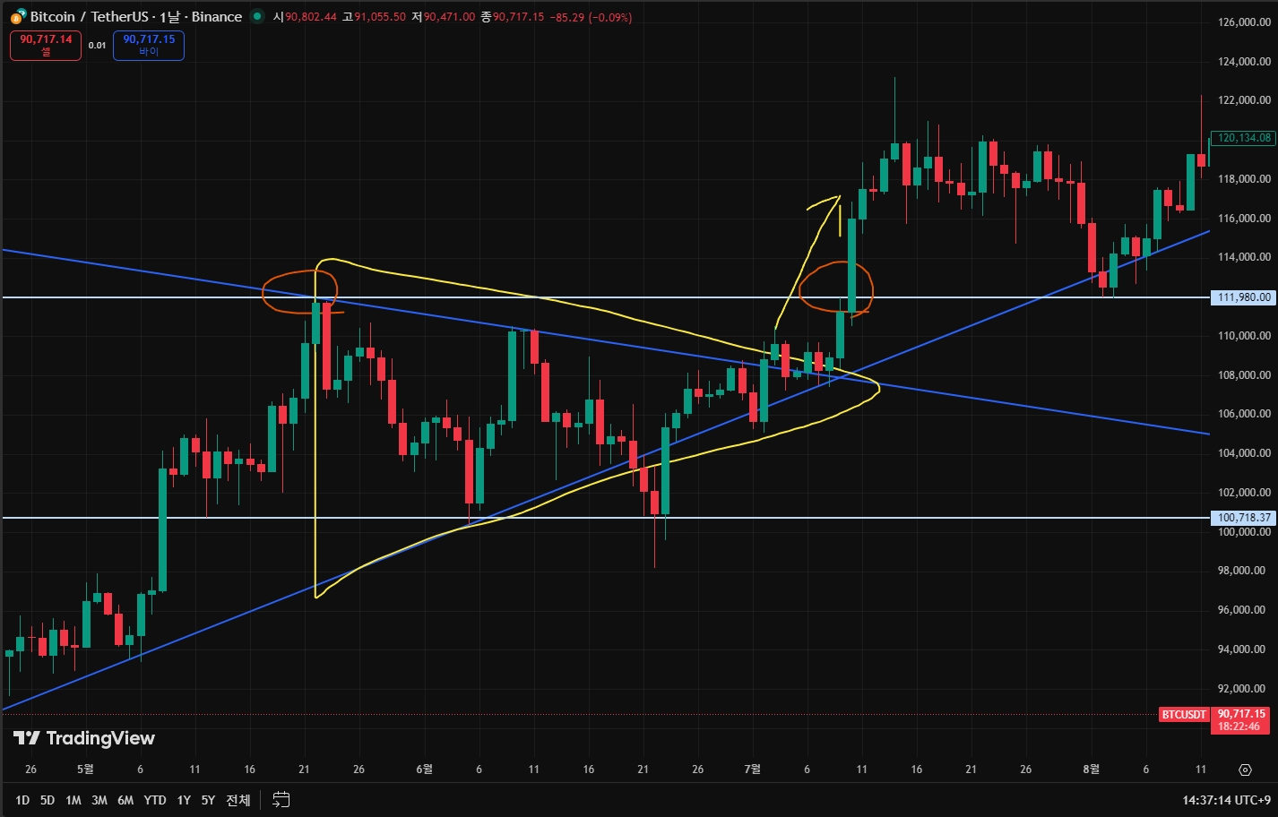The width and height of the screenshot is (1278, 817).
Task: Click the 116,000.00 price axis label
Action: (1244, 219)
